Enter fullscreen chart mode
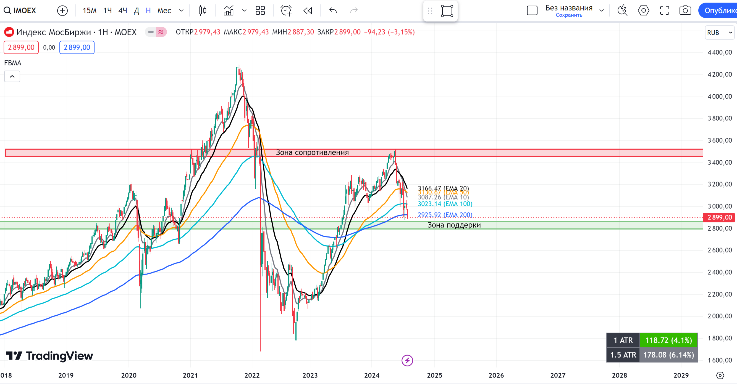737x386 pixels. pos(664,10)
